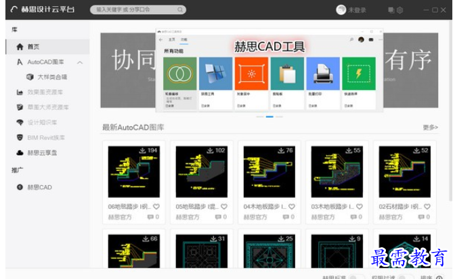Viewport: 453px width, 279px height.
Task: Click the 更多> link
Action: (x=431, y=127)
